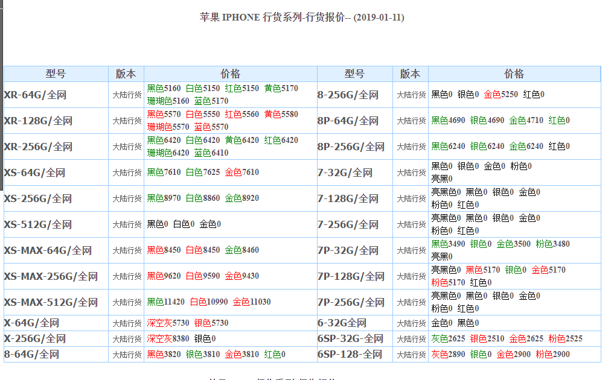Click the 8P-64G/全网 model cell
The width and height of the screenshot is (611, 380).
pyautogui.click(x=355, y=121)
